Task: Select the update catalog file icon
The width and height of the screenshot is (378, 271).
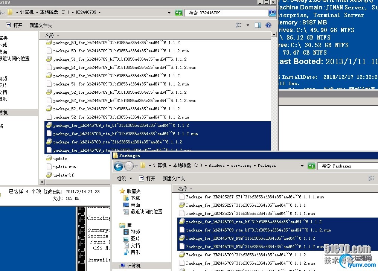Action: click(x=49, y=158)
